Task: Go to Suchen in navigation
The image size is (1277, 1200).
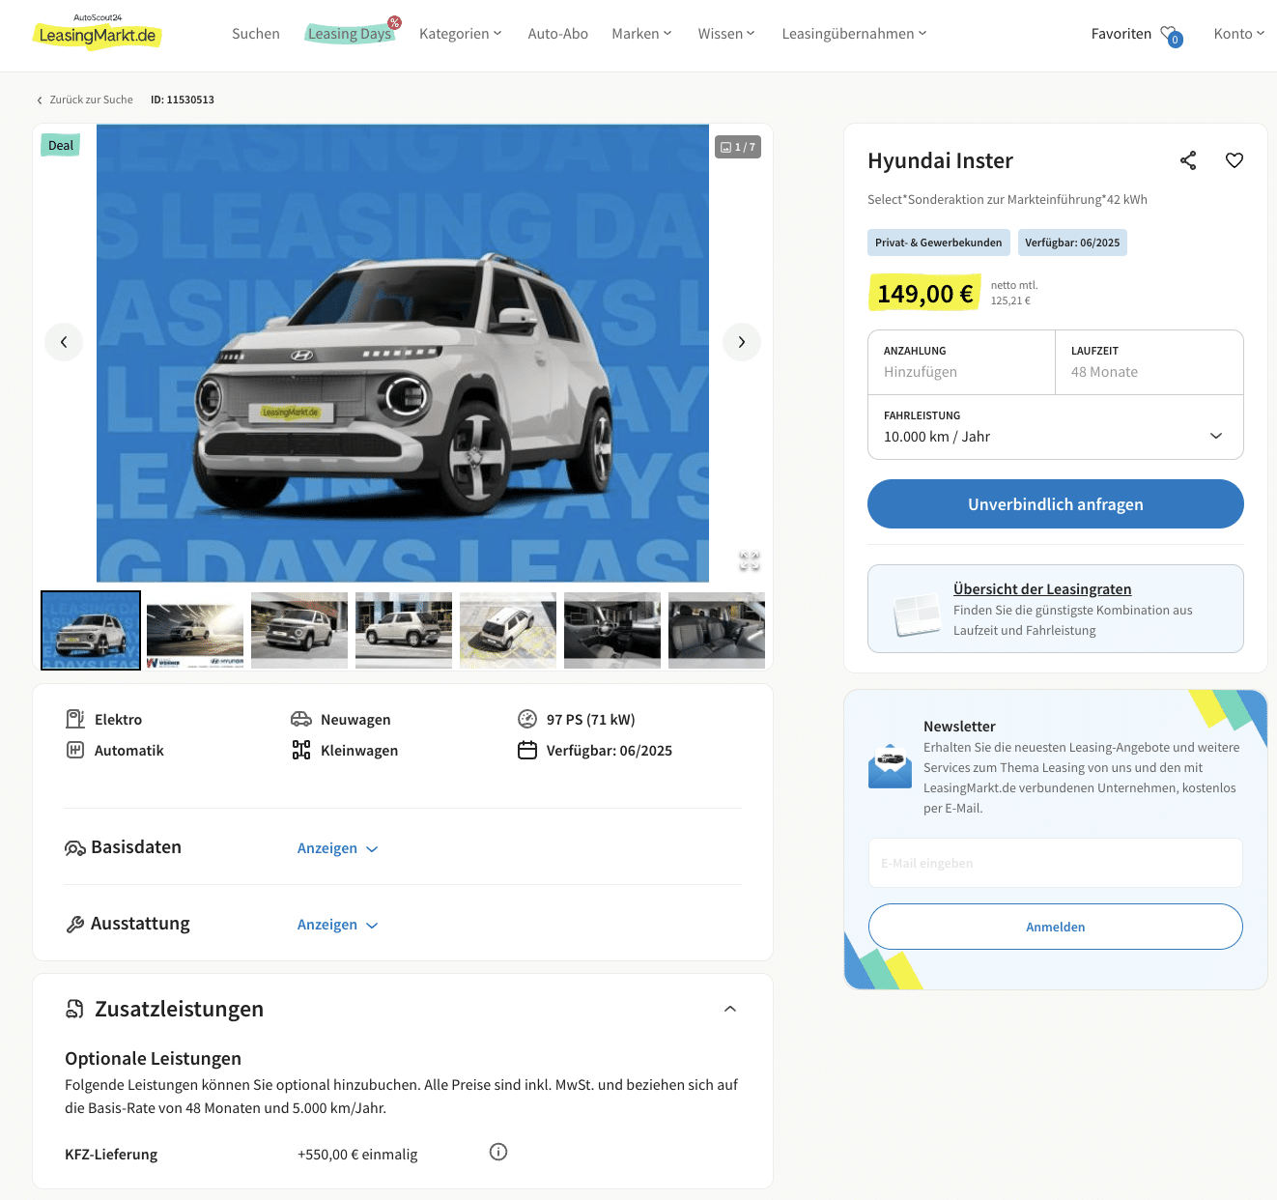Action: click(256, 34)
